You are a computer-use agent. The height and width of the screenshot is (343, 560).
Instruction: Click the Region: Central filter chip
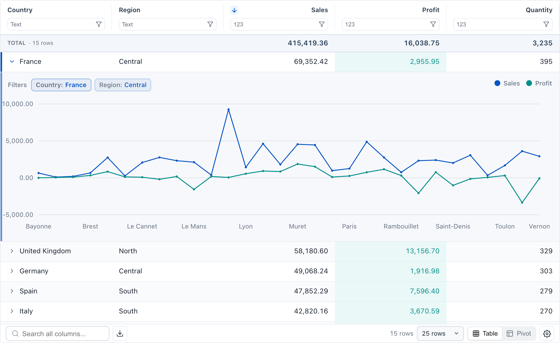(123, 85)
